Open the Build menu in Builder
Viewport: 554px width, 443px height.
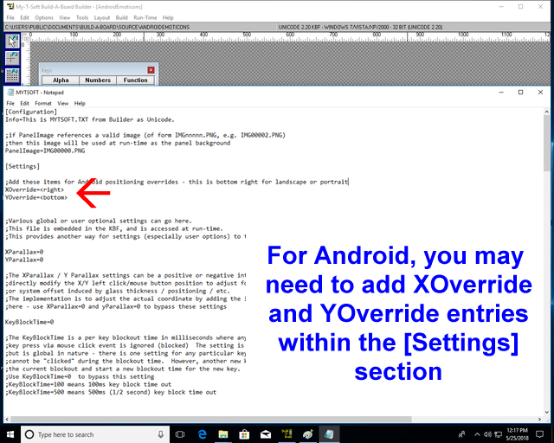(x=121, y=17)
